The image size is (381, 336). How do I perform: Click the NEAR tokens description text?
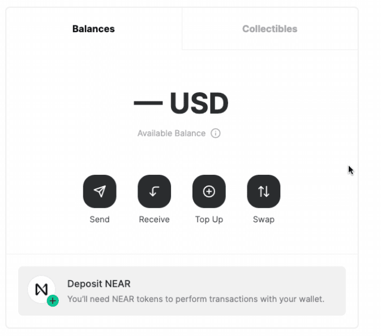tap(196, 299)
